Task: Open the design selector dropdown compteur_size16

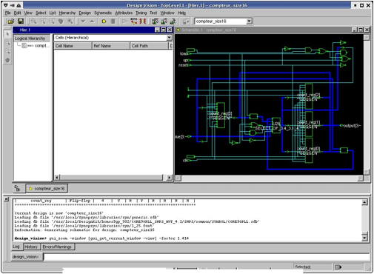Action: tap(249, 21)
